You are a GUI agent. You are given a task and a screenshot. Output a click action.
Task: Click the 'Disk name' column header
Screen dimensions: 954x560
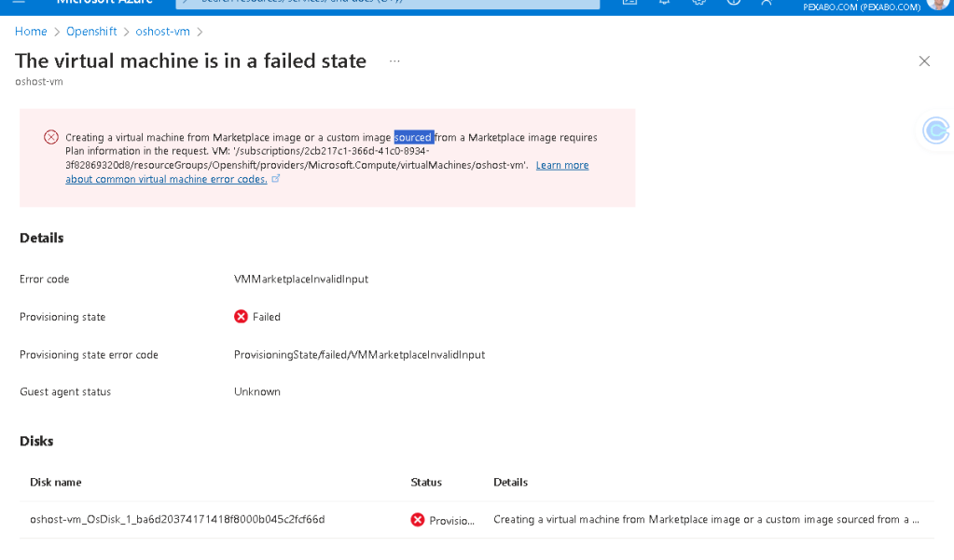56,482
